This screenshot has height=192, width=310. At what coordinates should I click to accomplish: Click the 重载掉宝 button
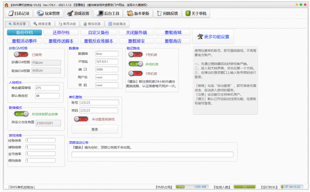coord(136,41)
